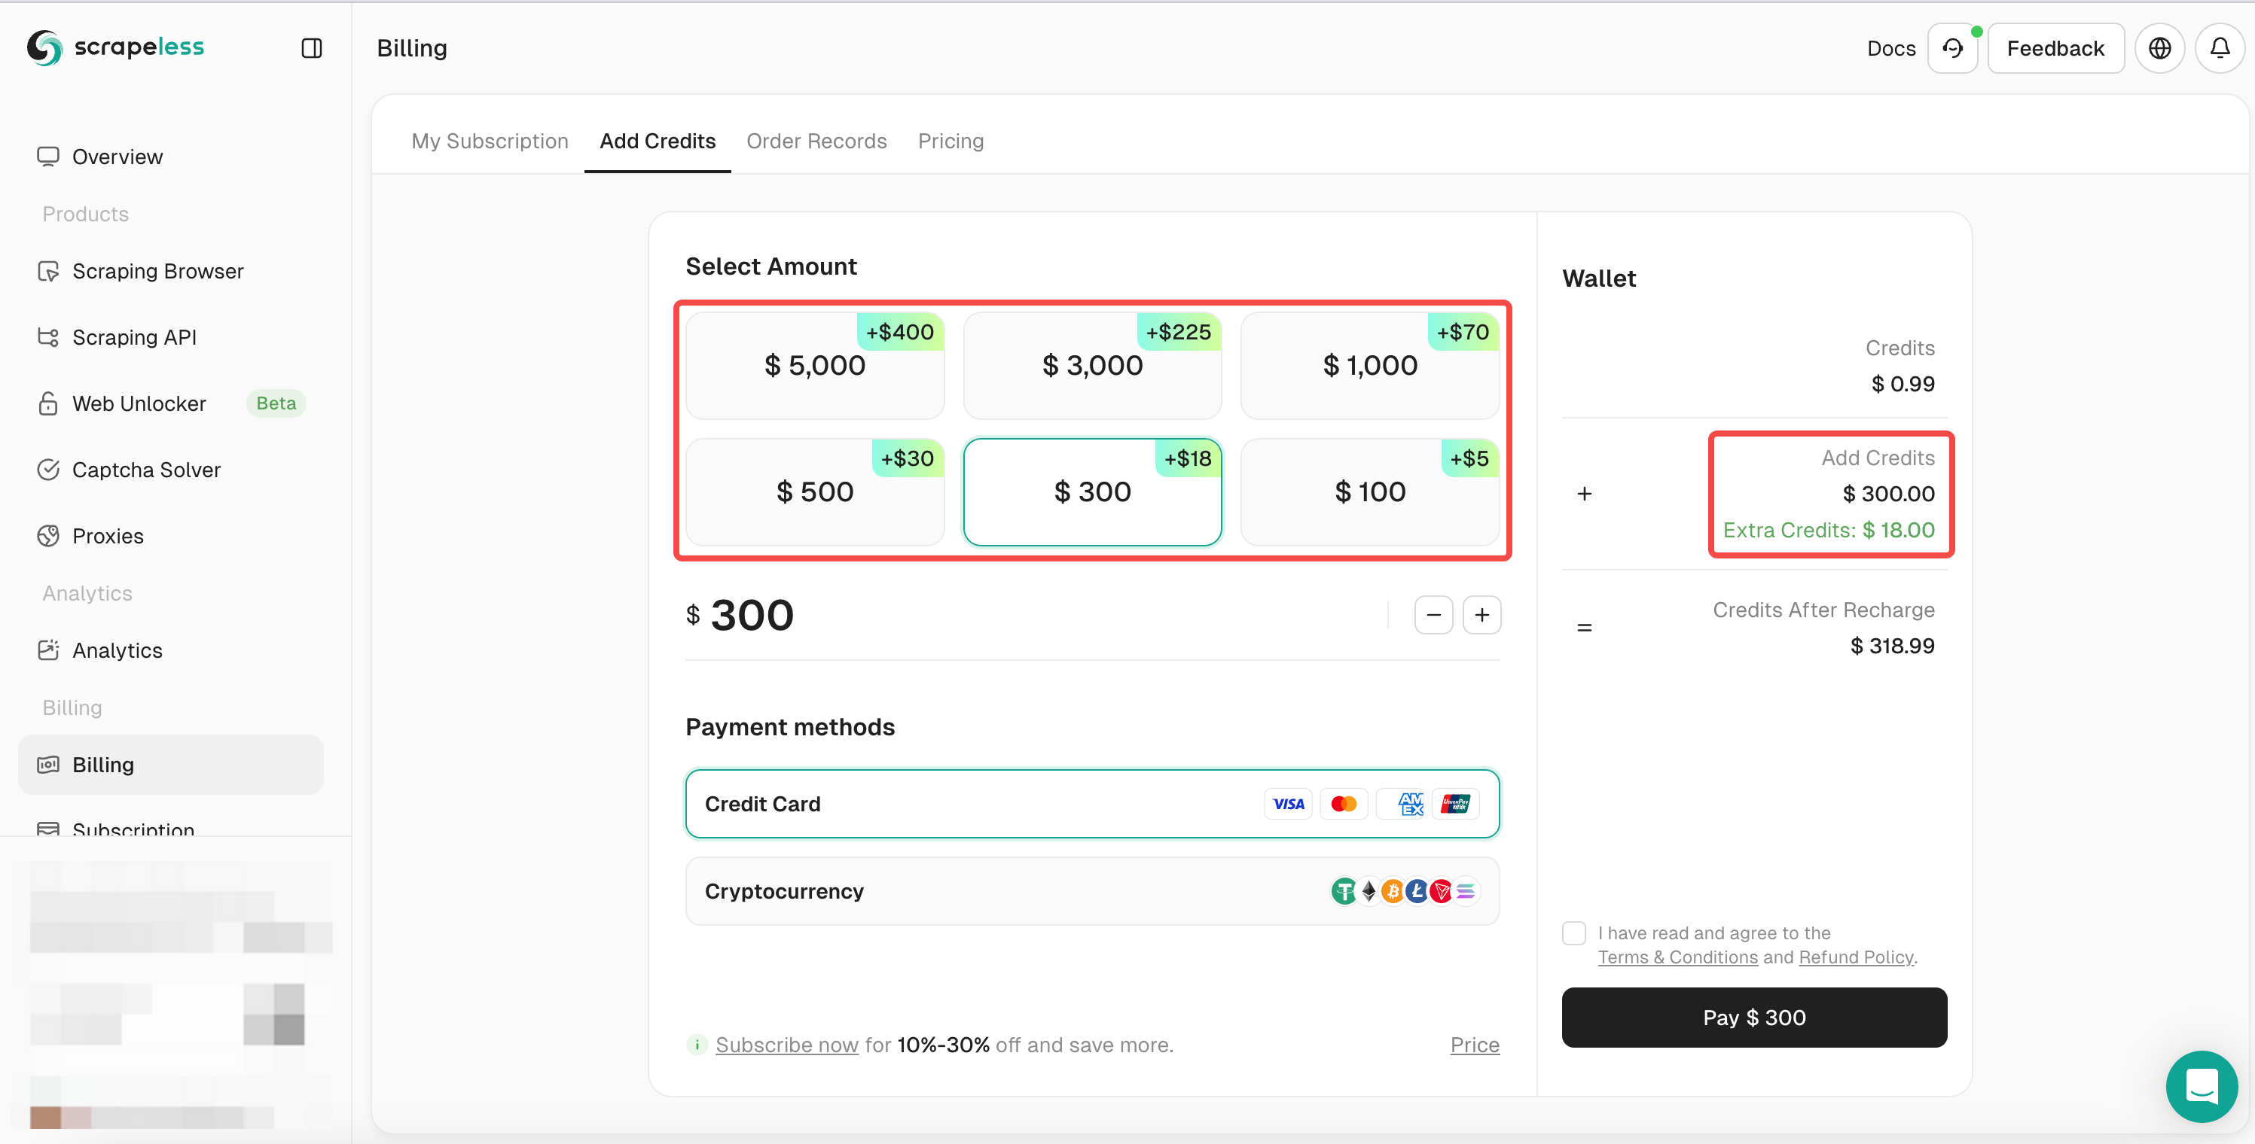The width and height of the screenshot is (2255, 1144).
Task: Click the Proxies sidebar icon
Action: coord(48,536)
